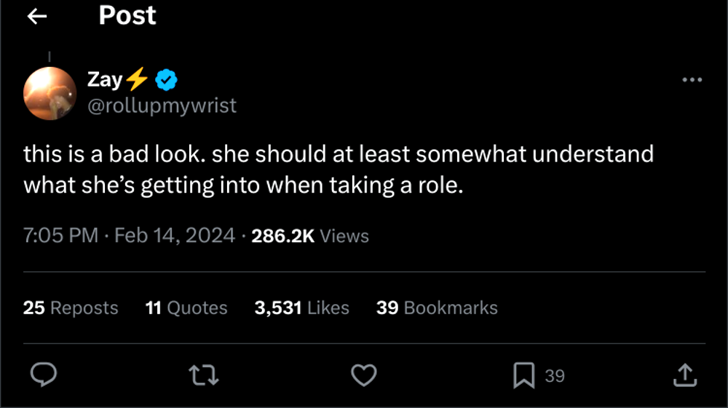Toggle the bookmark icon
The height and width of the screenshot is (408, 728).
coord(523,375)
